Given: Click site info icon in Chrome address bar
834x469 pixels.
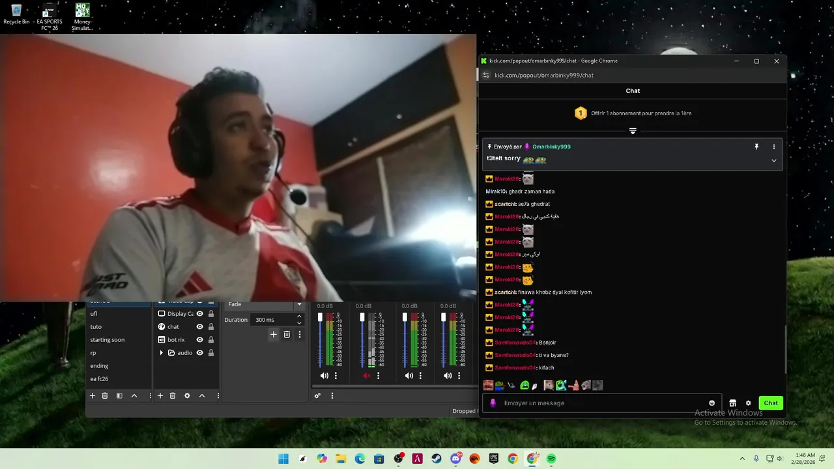Looking at the screenshot, I should pyautogui.click(x=486, y=75).
